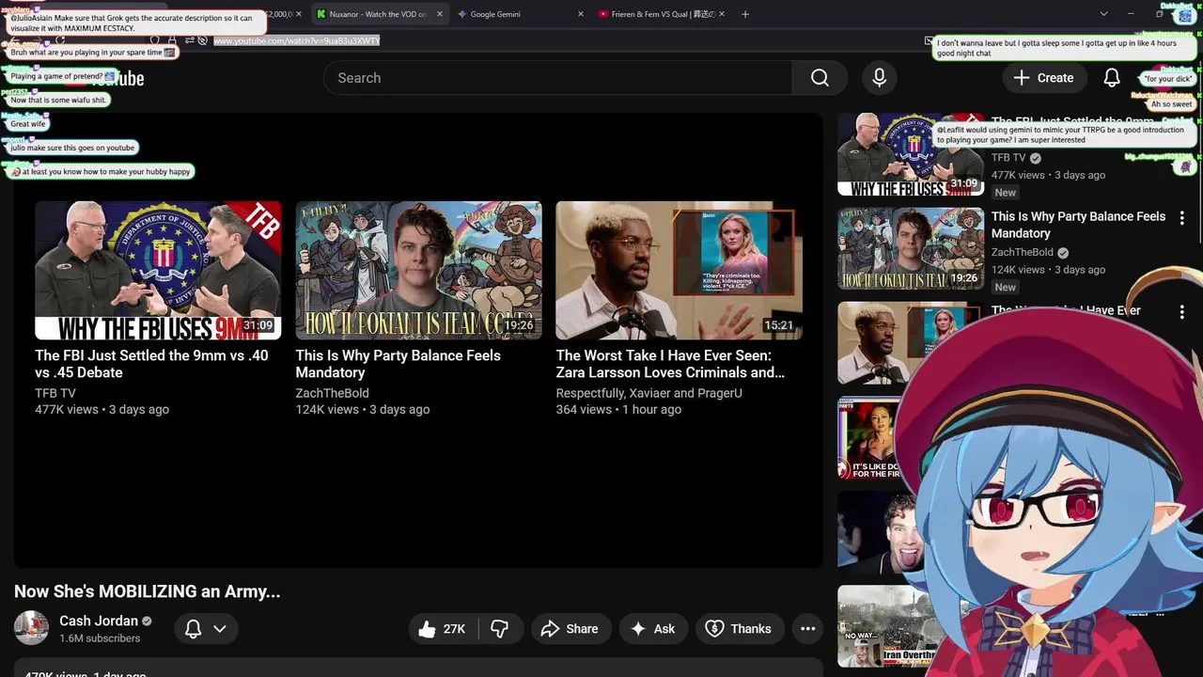Image resolution: width=1203 pixels, height=677 pixels.
Task: Open more options for sidebar Worst Take video
Action: (x=1181, y=312)
